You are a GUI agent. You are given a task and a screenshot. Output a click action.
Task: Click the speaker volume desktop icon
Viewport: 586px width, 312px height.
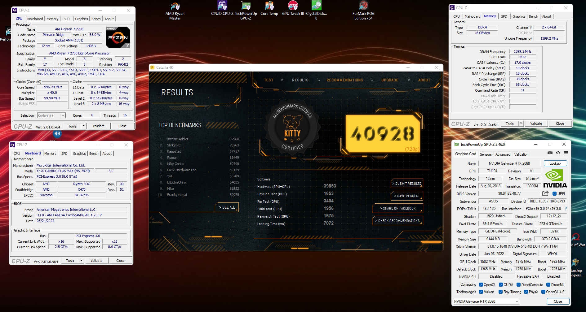click(x=57, y=134)
